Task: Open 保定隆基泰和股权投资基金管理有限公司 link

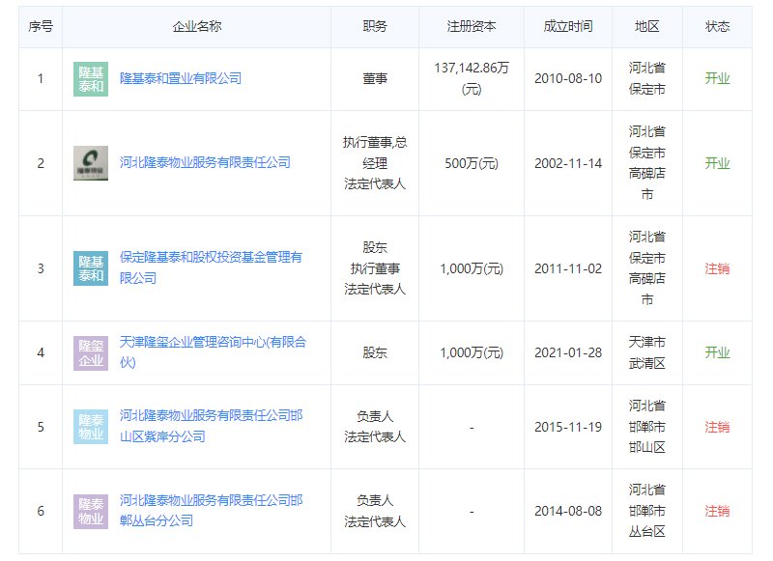Action: [211, 267]
